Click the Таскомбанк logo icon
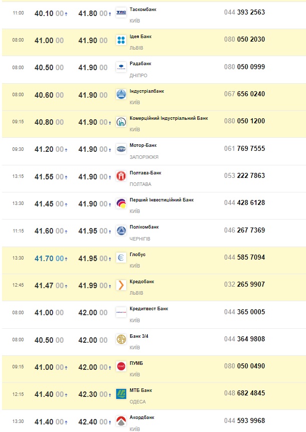Viewport: 306px width, 432px height. [x=121, y=13]
